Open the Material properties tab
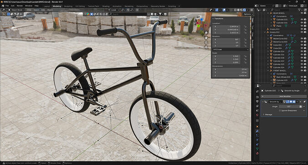The height and width of the screenshot is (165, 308). point(257,153)
